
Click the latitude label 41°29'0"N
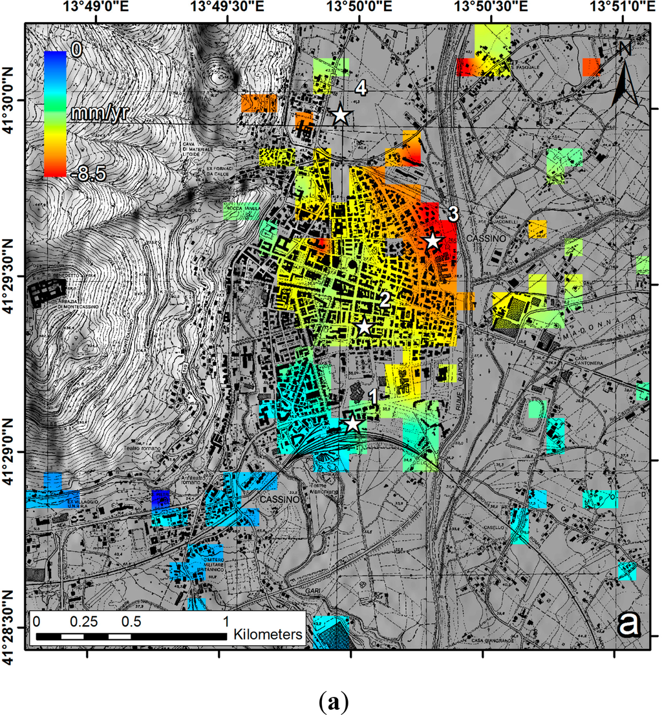click(8, 451)
